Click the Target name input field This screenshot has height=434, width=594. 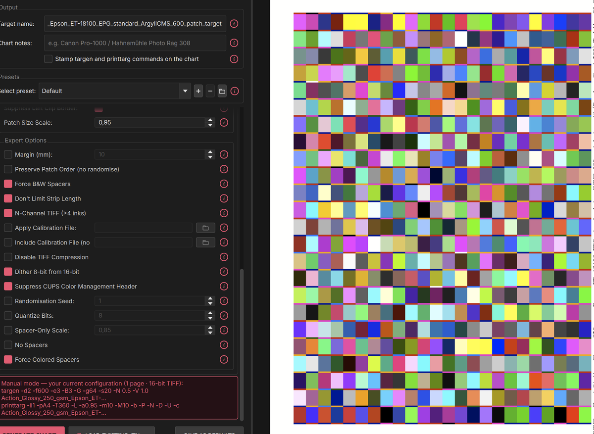coord(135,24)
